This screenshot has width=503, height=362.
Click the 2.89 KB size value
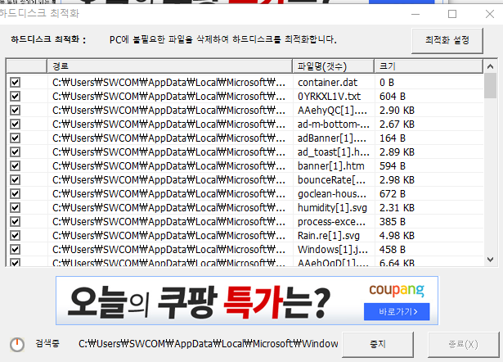[x=397, y=152]
